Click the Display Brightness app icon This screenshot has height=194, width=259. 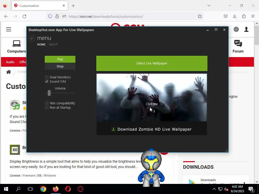tap(15, 150)
